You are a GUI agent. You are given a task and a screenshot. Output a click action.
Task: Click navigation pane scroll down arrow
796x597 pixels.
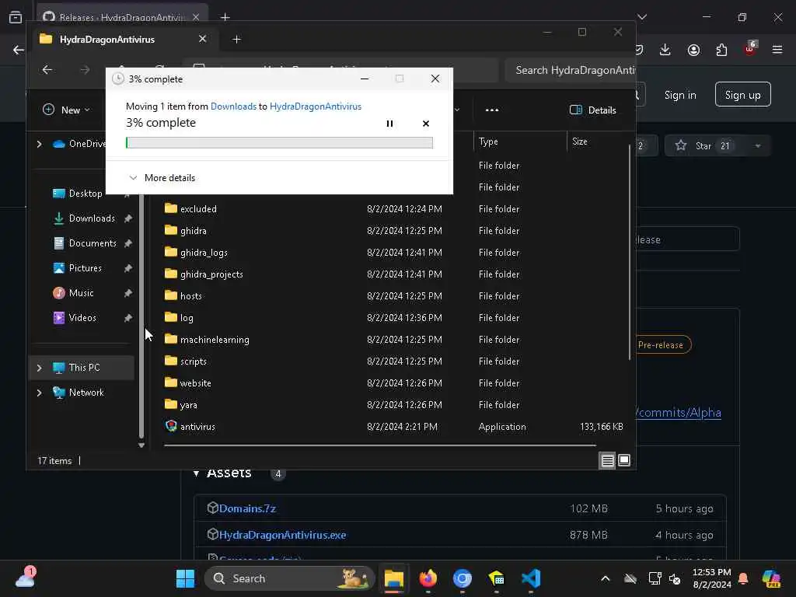(x=141, y=445)
